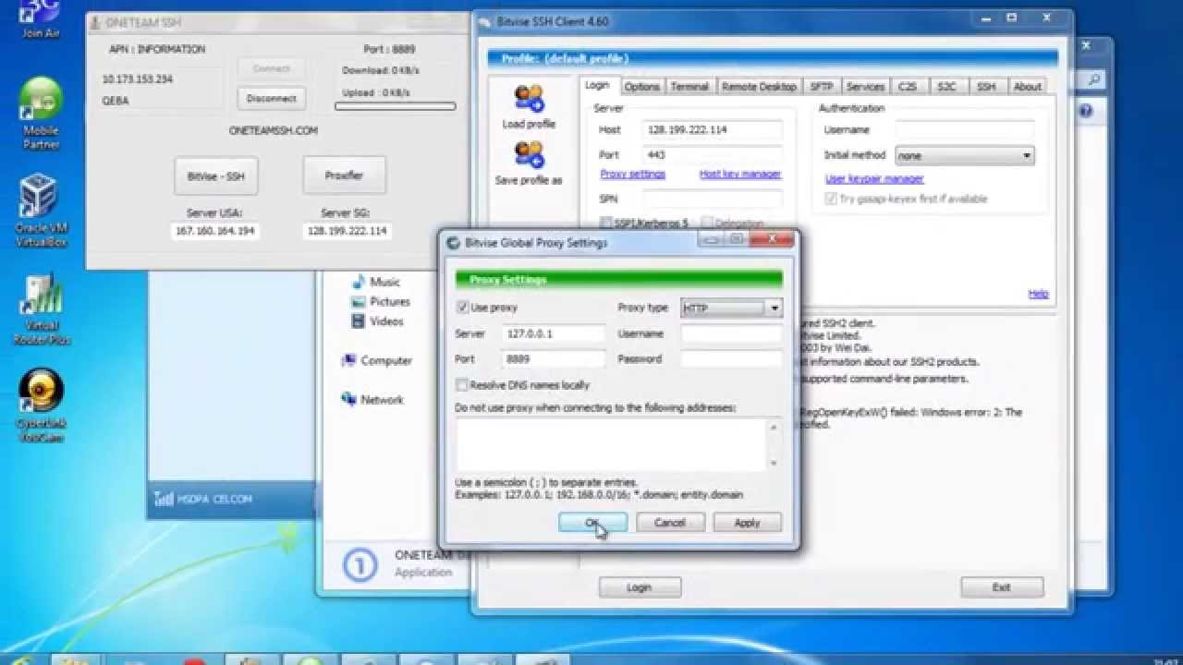
Task: Click the upload progress bar in ONETEAM SSH
Action: click(395, 106)
